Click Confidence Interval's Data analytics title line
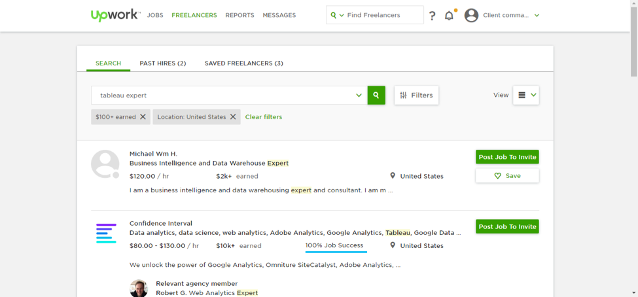 point(295,233)
